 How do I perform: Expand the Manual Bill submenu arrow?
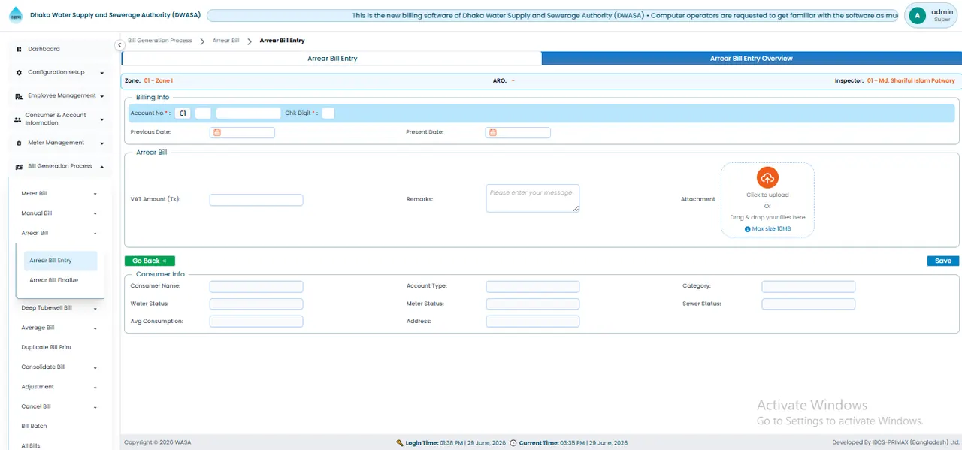95,214
